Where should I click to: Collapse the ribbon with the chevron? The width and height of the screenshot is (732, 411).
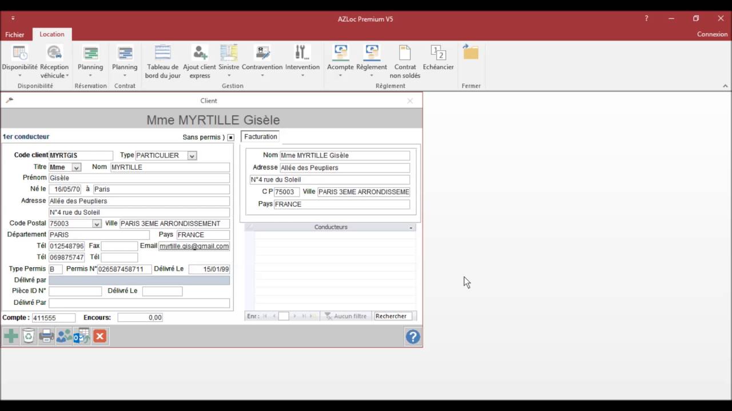click(x=726, y=86)
